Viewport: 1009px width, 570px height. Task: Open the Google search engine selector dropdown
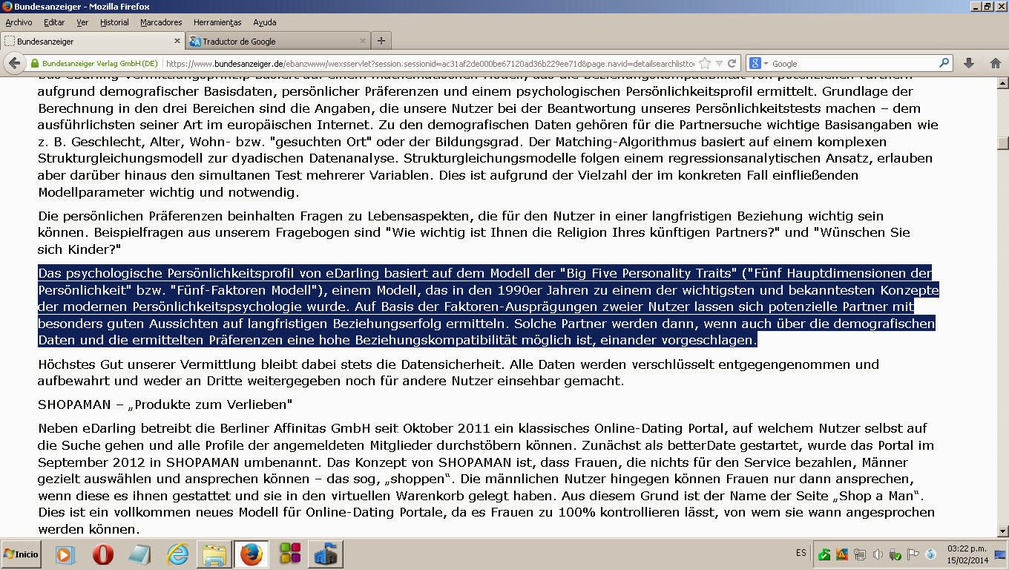pyautogui.click(x=759, y=64)
